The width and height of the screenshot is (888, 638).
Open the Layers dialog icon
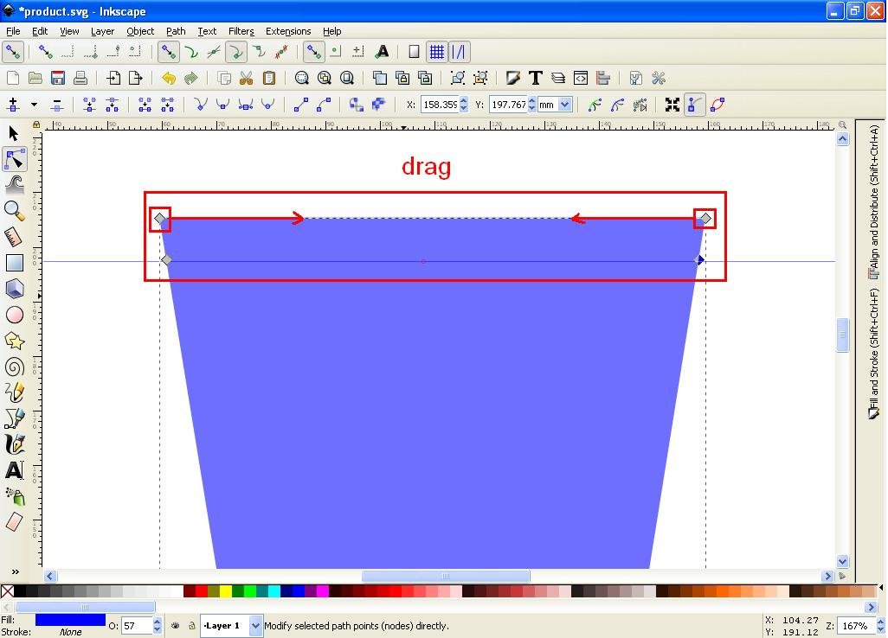pyautogui.click(x=557, y=78)
